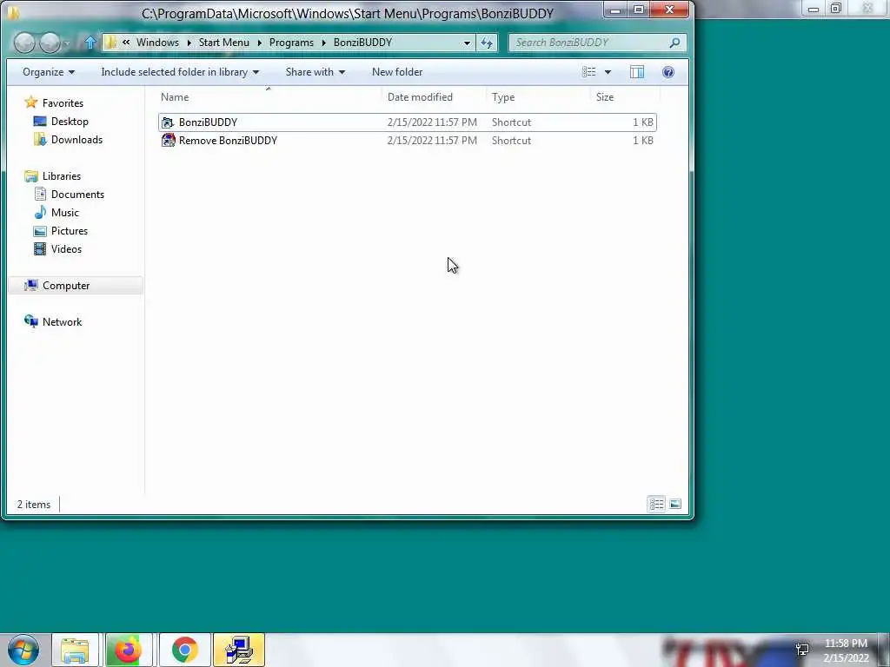Show hidden breadcrumb levels via double chevron

tap(126, 43)
